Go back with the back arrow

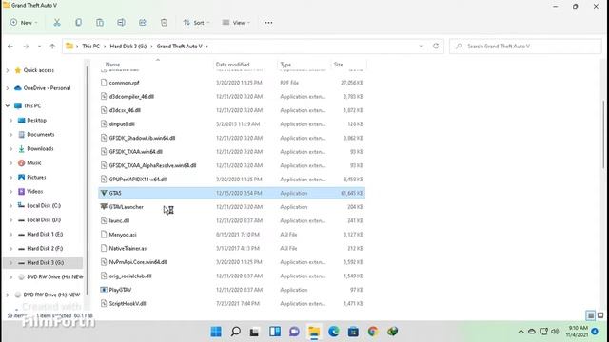click(10, 47)
